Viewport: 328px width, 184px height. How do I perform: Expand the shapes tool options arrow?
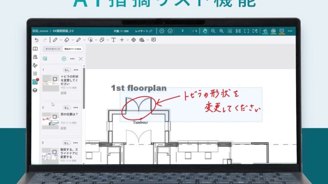(108, 40)
